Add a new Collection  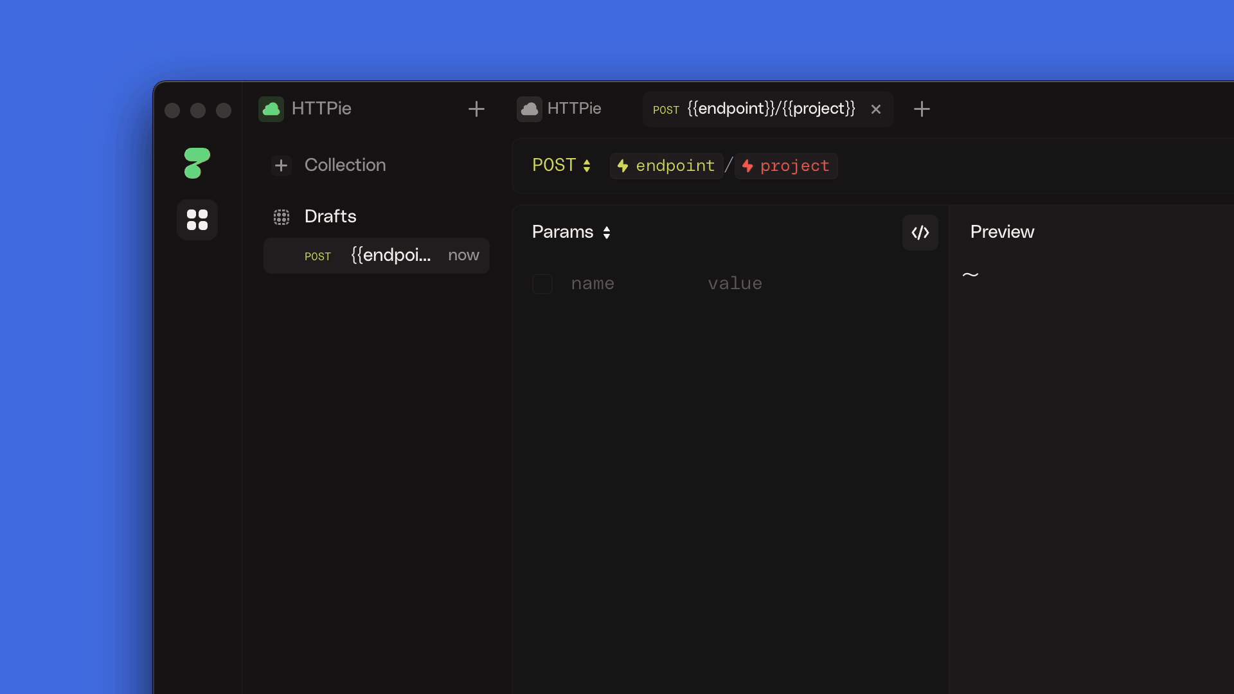click(329, 165)
